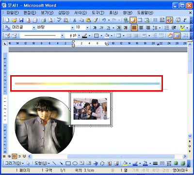Viewport: 194px width, 175px height.
Task: Click the Print Preview magnifier icon
Action: (50, 20)
